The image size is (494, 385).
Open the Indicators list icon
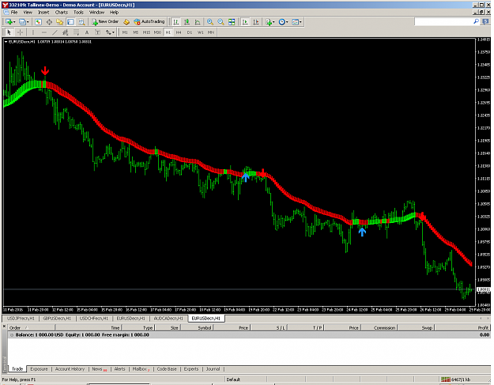269,21
